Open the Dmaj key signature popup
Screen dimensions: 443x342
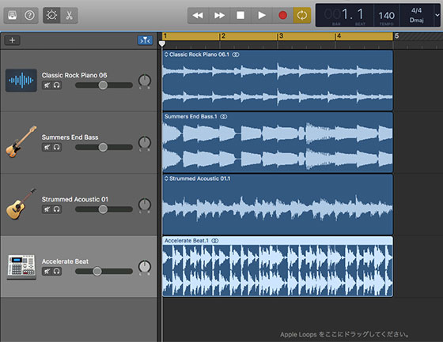(416, 20)
